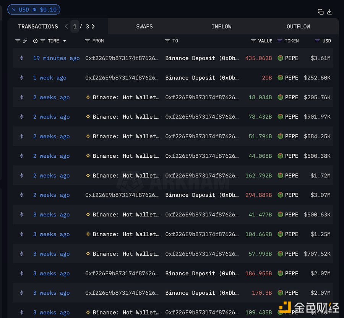
Task: Click Ethereum icon on 1 week ago row
Action: point(21,77)
